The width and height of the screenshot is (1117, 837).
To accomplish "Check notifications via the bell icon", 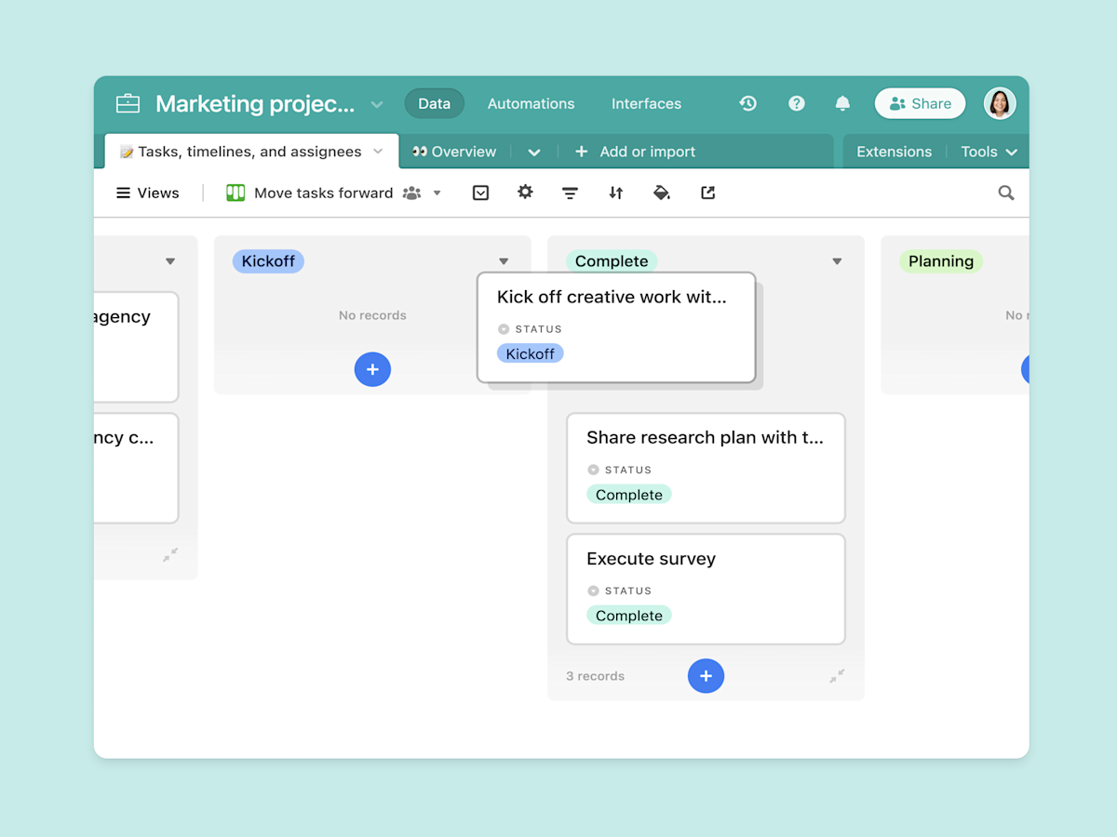I will click(x=842, y=103).
